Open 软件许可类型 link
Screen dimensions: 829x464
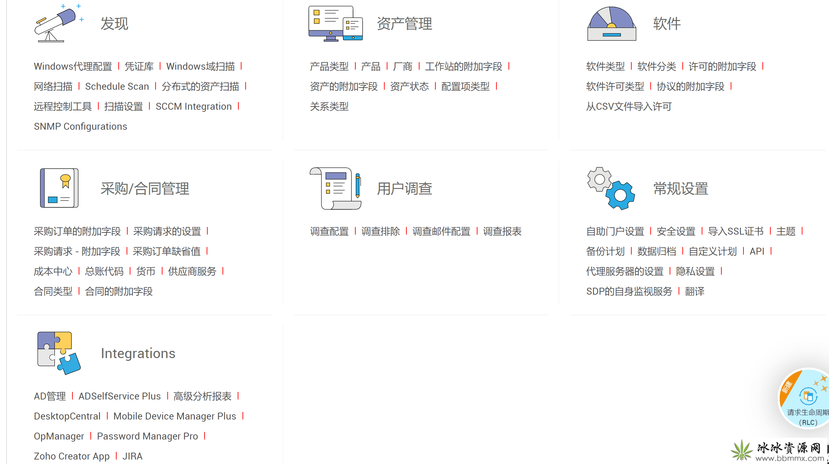point(615,86)
